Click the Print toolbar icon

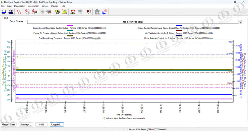(4, 12)
